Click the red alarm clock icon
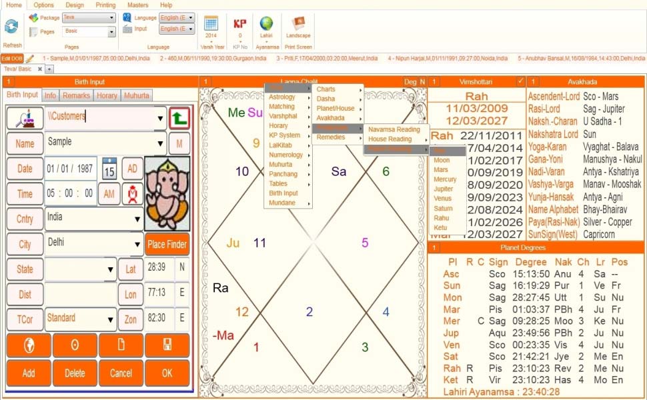Viewport: 647px width, 400px height. click(133, 194)
